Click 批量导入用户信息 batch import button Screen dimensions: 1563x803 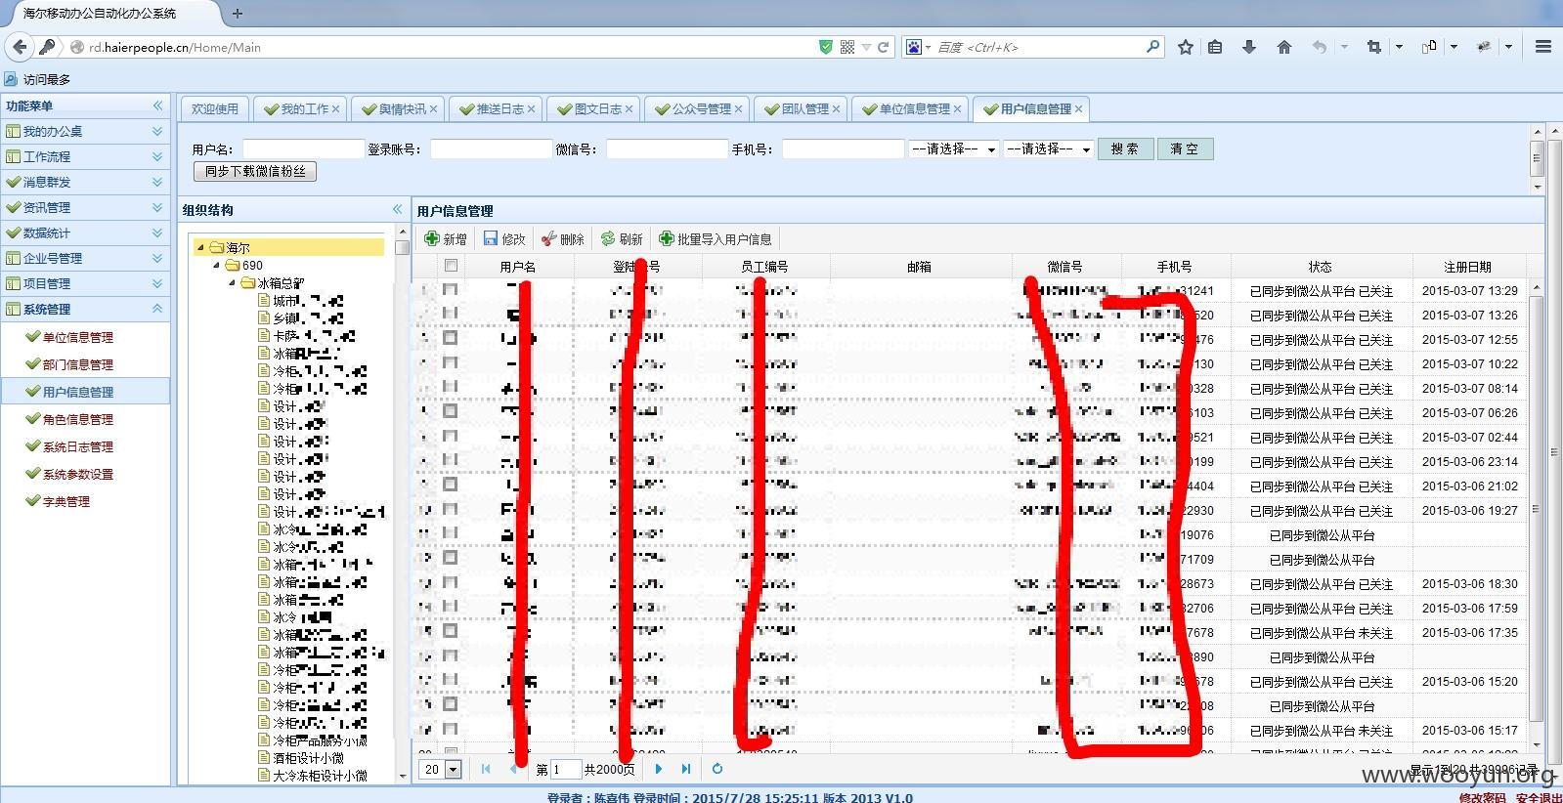(x=716, y=238)
